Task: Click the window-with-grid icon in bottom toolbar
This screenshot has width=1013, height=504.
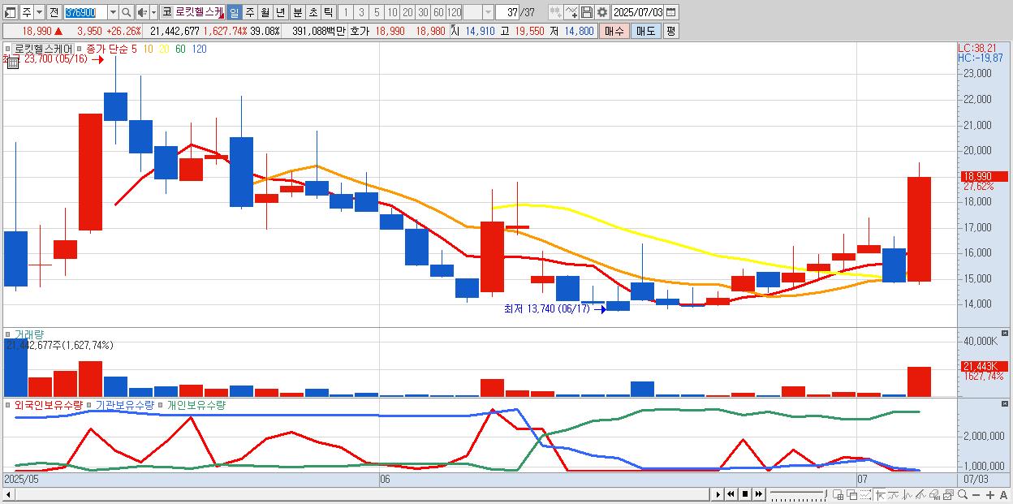Action: pyautogui.click(x=838, y=494)
